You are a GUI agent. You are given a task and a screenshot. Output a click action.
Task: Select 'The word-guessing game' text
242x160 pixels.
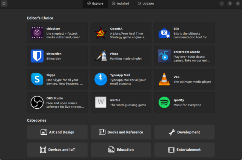pyautogui.click(x=128, y=105)
